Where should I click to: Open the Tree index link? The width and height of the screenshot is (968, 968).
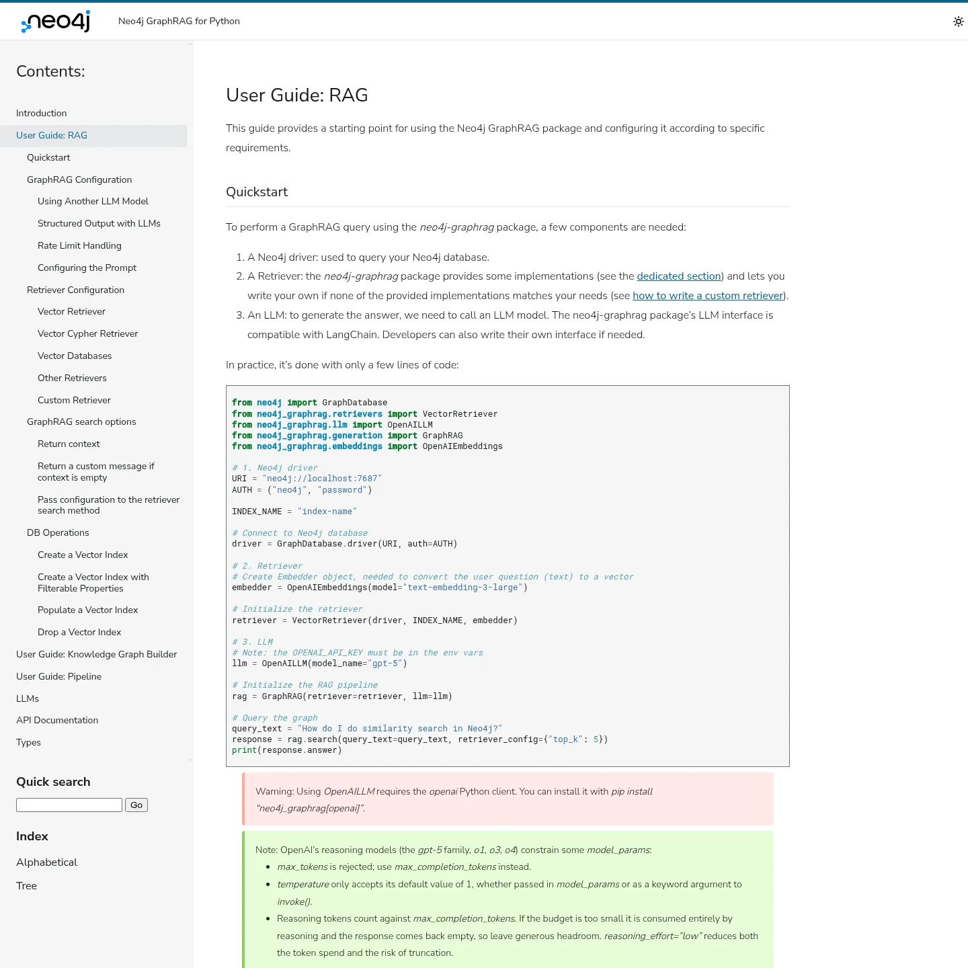pos(26,885)
